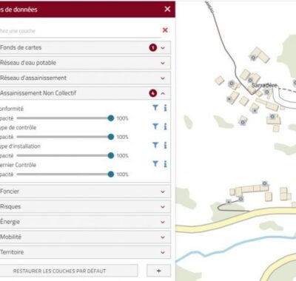
Task: Open the Territoire category
Action: 84,252
